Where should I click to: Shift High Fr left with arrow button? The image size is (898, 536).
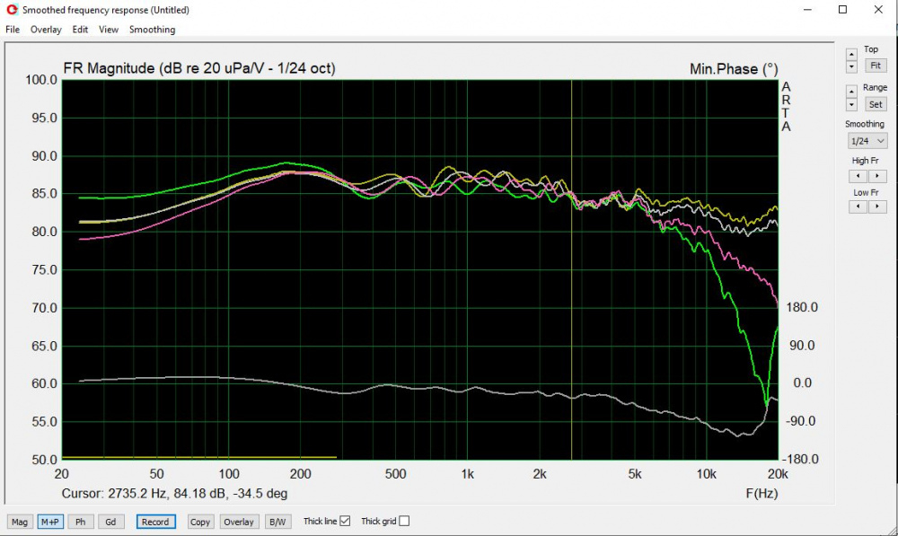pos(856,176)
